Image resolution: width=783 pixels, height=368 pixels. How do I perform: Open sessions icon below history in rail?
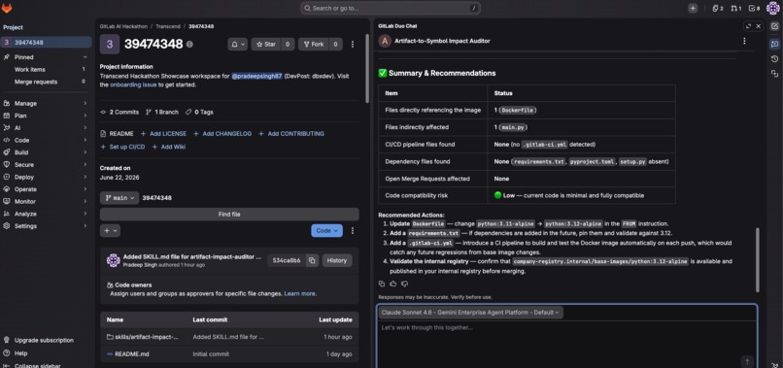[774, 74]
